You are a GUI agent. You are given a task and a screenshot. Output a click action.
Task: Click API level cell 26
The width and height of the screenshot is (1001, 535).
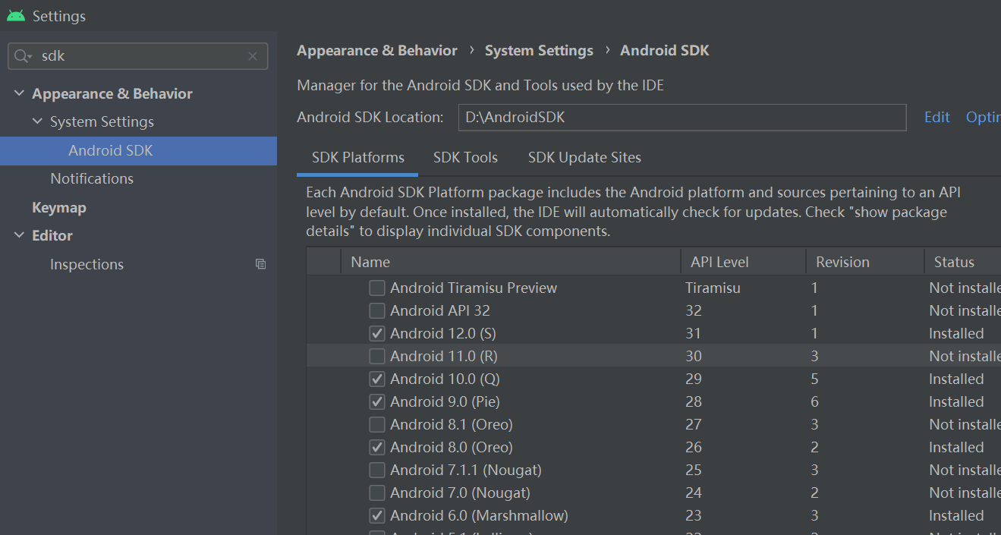[693, 447]
